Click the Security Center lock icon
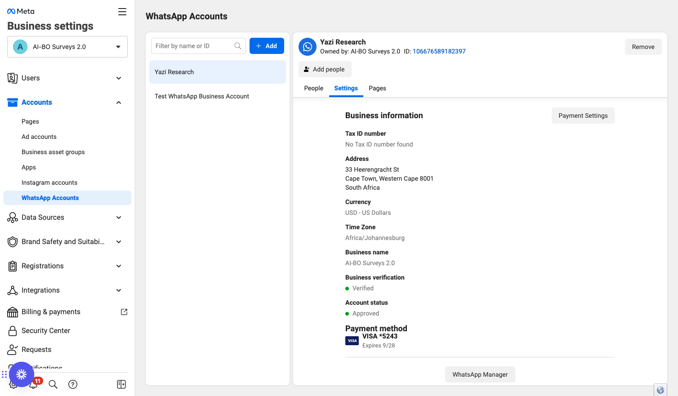The image size is (678, 396). click(x=13, y=331)
